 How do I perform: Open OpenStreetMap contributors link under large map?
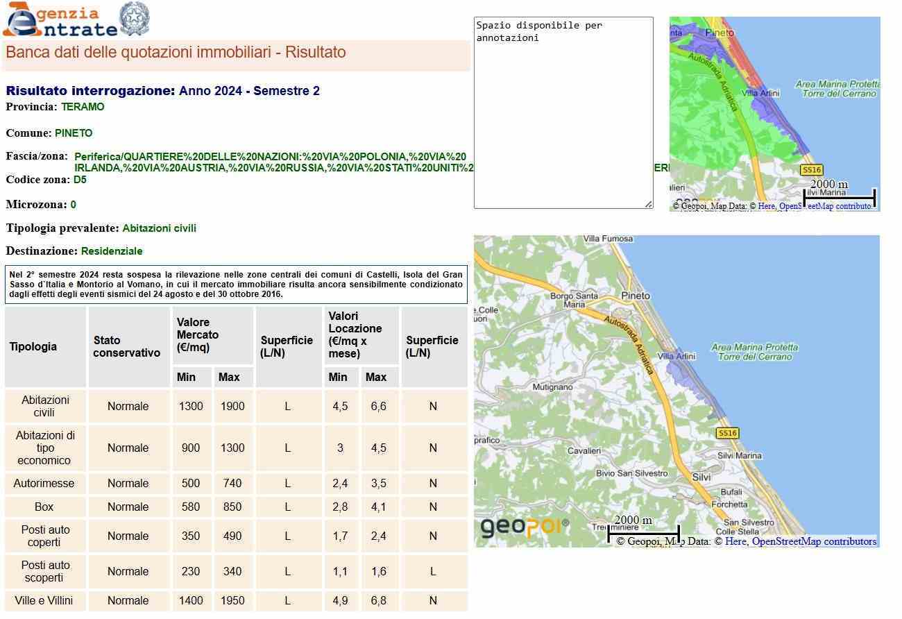[814, 541]
